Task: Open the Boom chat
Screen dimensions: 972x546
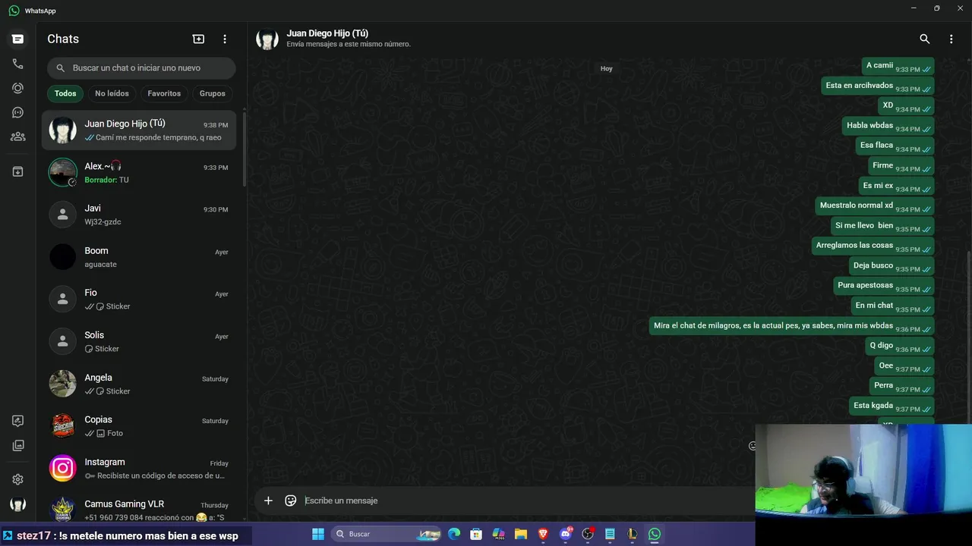Action: (139, 257)
